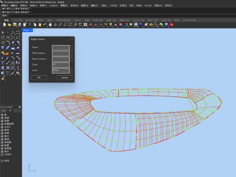Click the picker button beside Limit field

[71, 71]
